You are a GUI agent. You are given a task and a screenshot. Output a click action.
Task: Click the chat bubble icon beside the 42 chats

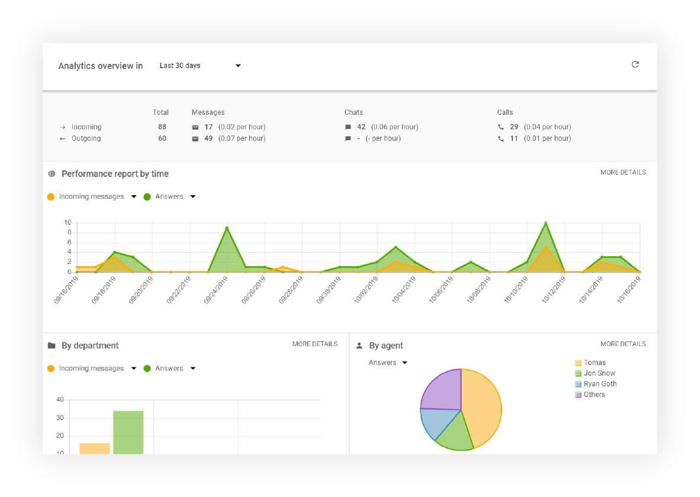pos(349,127)
